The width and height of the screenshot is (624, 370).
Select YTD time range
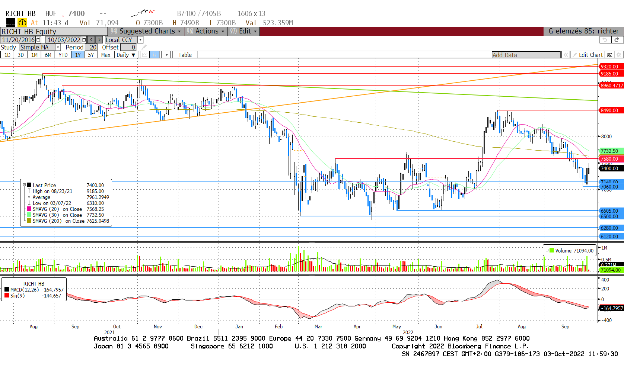(x=63, y=55)
